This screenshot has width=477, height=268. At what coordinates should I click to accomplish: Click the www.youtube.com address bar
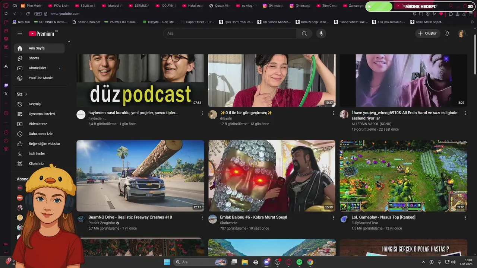pyautogui.click(x=65, y=14)
